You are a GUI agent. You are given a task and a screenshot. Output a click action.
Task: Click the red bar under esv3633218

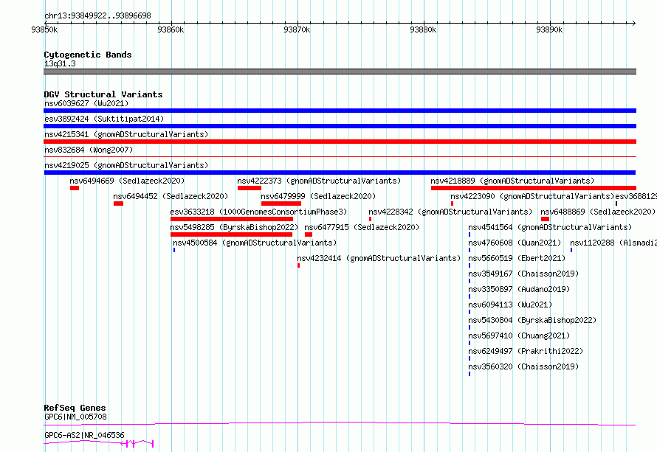pyautogui.click(x=232, y=219)
